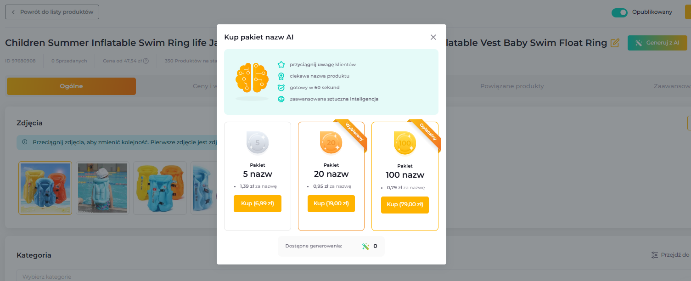Open the Powiązane produkty tab
Screen dimensions: 691x281
[512, 86]
